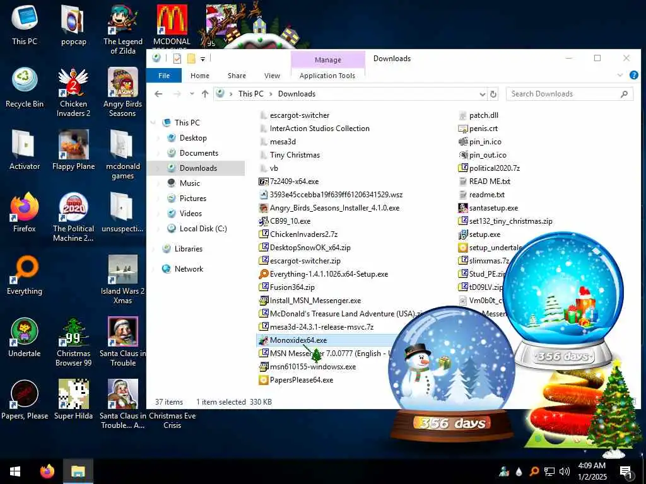Open the address bar history dropdown
Image resolution: width=646 pixels, height=484 pixels.
point(483,94)
